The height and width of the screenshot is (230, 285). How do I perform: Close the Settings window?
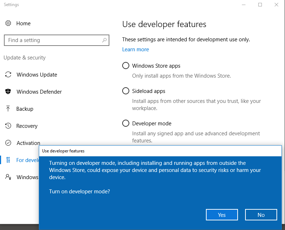[276, 5]
